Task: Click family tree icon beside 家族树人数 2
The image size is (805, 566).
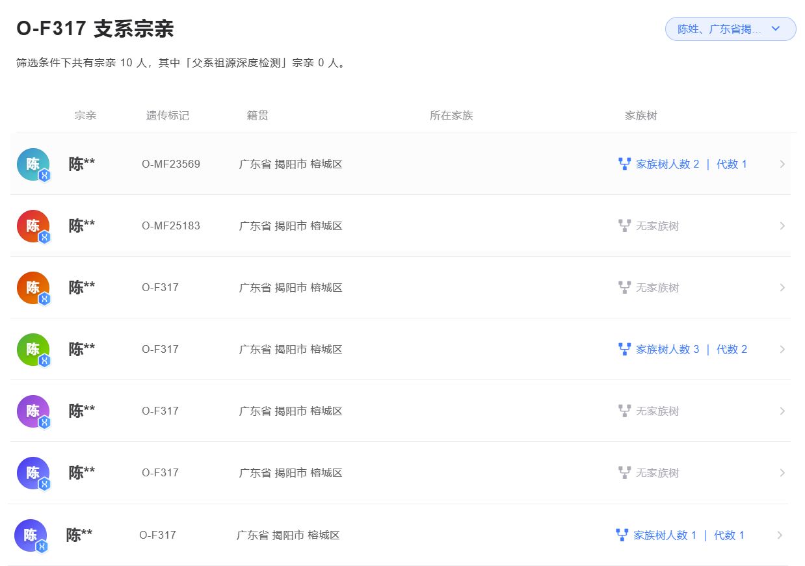Action: [x=624, y=164]
